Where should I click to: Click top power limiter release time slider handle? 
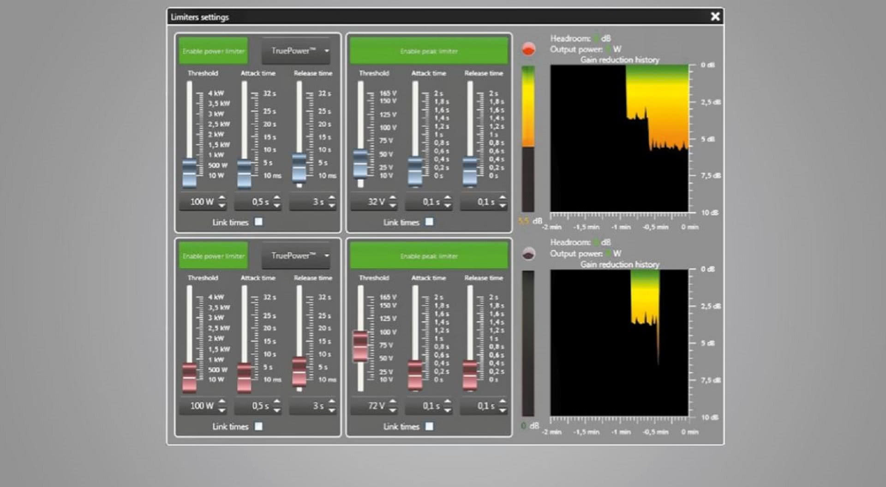click(x=299, y=168)
